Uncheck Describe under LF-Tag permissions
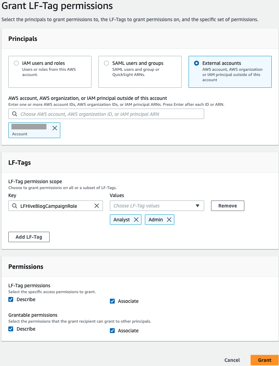Screen dimensions: 279x366 11,299
